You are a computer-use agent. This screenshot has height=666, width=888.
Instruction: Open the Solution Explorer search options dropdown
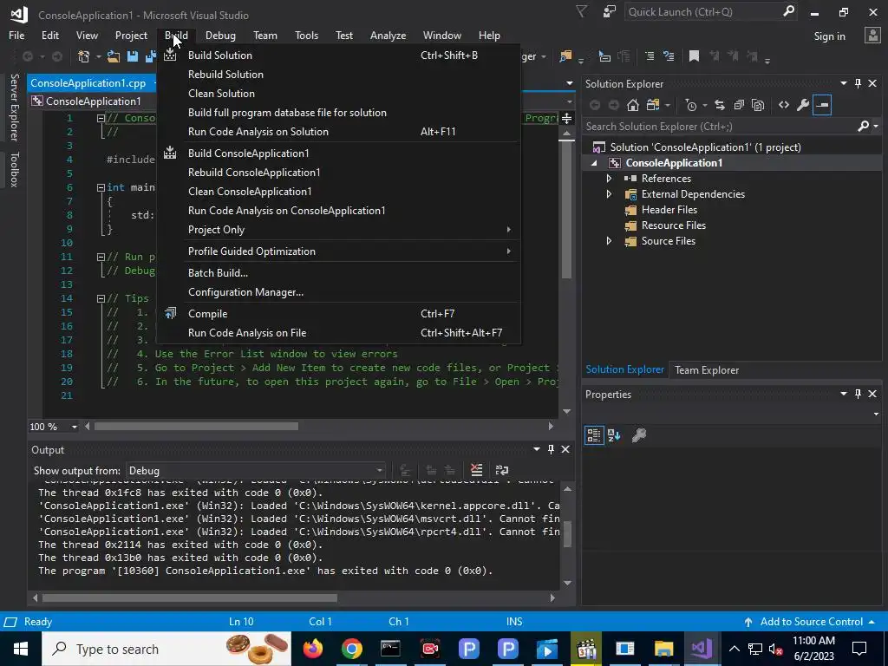click(876, 127)
